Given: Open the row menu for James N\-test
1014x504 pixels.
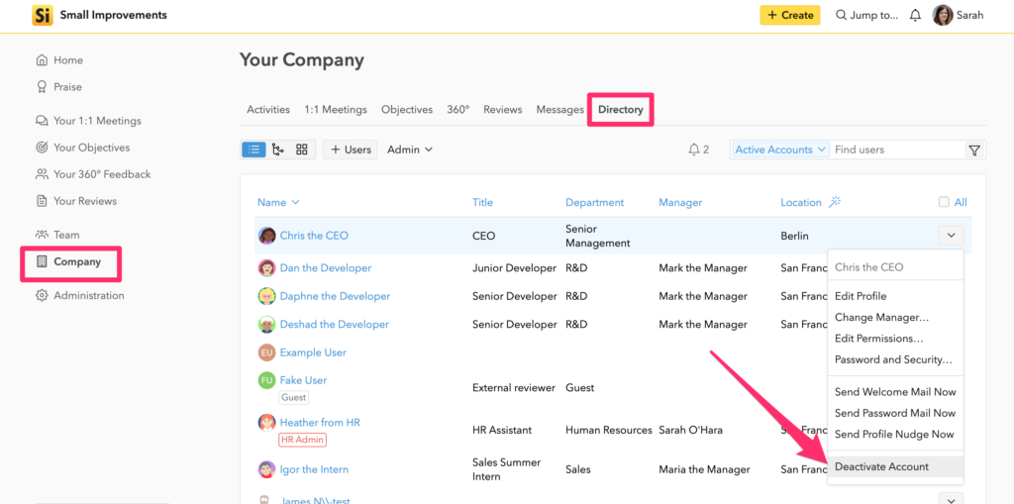Looking at the screenshot, I should point(951,499).
